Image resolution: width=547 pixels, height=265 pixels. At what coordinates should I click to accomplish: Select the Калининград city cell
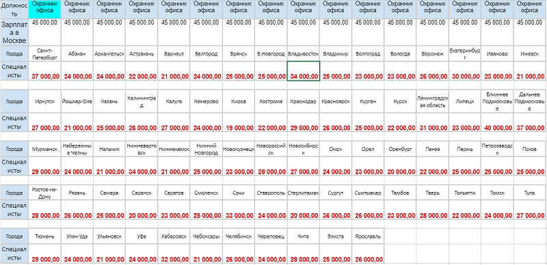point(142,102)
